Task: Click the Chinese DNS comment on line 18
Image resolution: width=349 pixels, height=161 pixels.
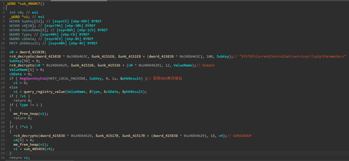Action: click(168, 78)
